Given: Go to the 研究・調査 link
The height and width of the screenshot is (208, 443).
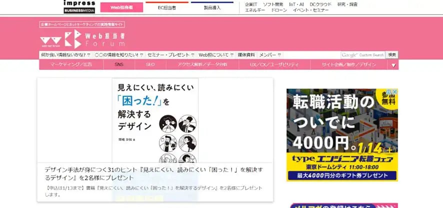Looking at the screenshot, I should pos(347,4).
